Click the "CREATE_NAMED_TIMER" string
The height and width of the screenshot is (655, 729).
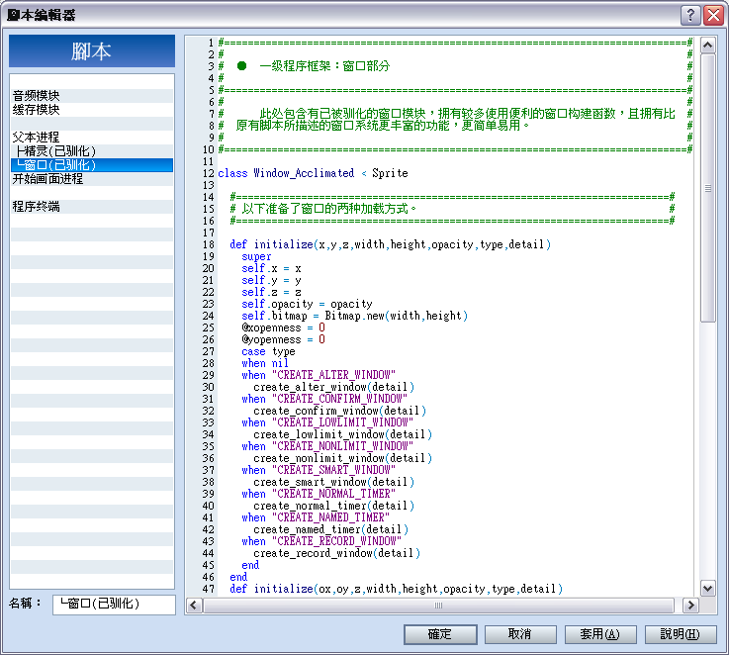330,517
